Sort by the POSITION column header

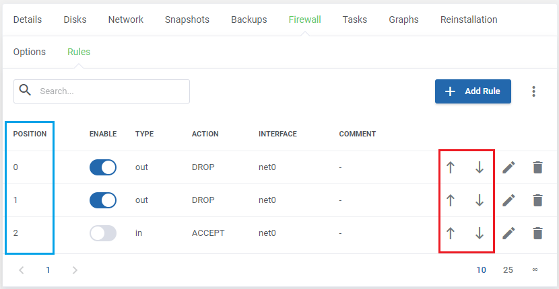point(30,134)
